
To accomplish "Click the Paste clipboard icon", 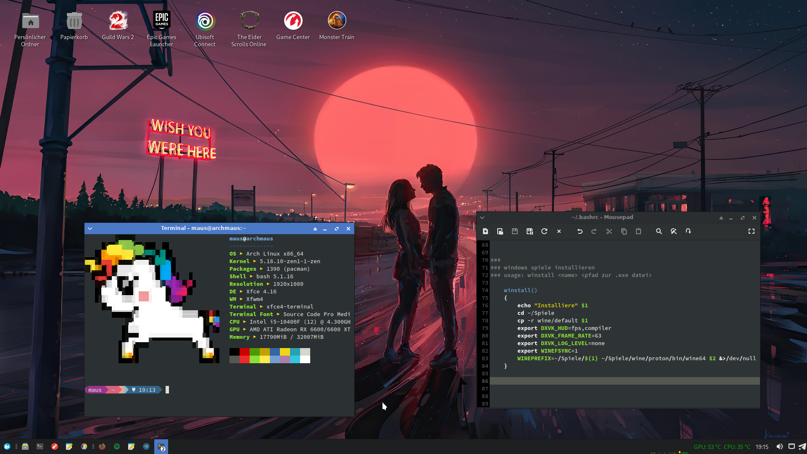I will click(x=638, y=231).
